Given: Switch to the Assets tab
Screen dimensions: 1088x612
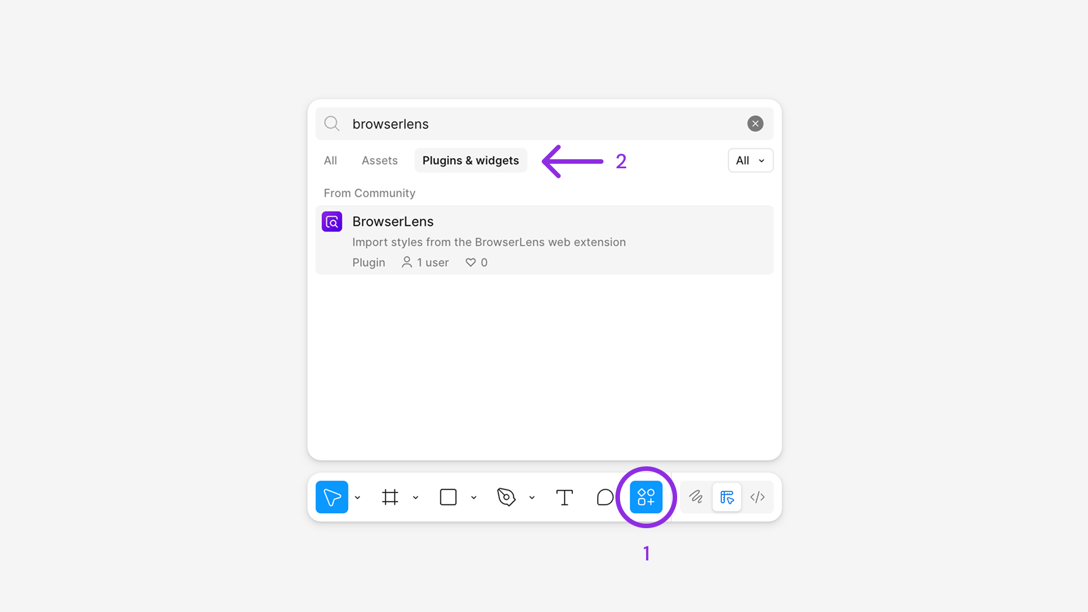Looking at the screenshot, I should tap(380, 160).
